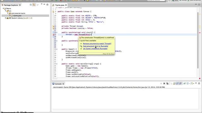Toggle Show Console on standard output change
The image size is (202, 113).
177,83
